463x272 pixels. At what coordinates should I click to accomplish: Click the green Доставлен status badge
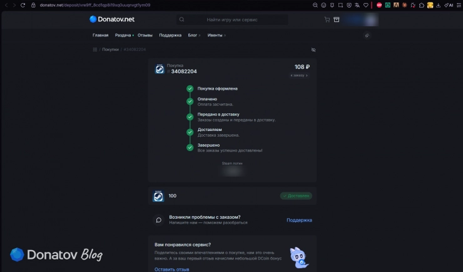click(x=296, y=196)
